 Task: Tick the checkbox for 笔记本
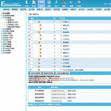pyautogui.click(x=61, y=29)
